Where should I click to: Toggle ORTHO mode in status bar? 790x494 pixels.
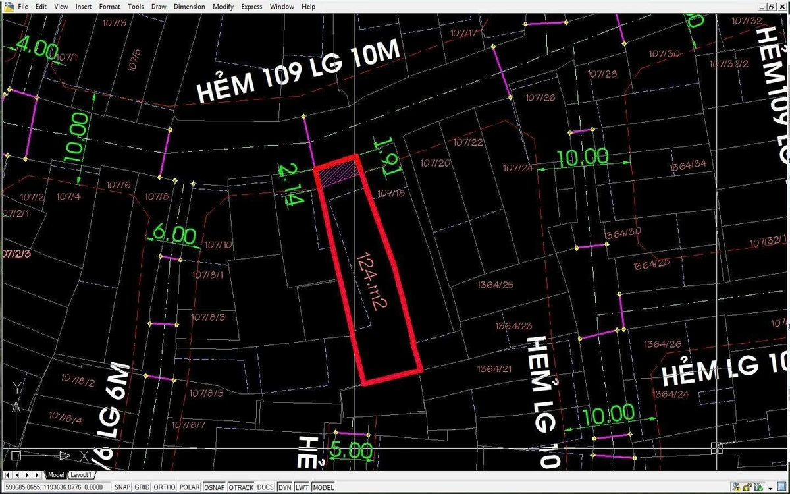(x=165, y=487)
